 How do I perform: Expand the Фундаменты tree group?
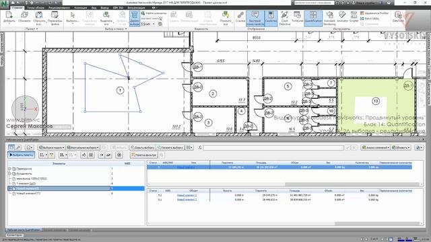9,173
